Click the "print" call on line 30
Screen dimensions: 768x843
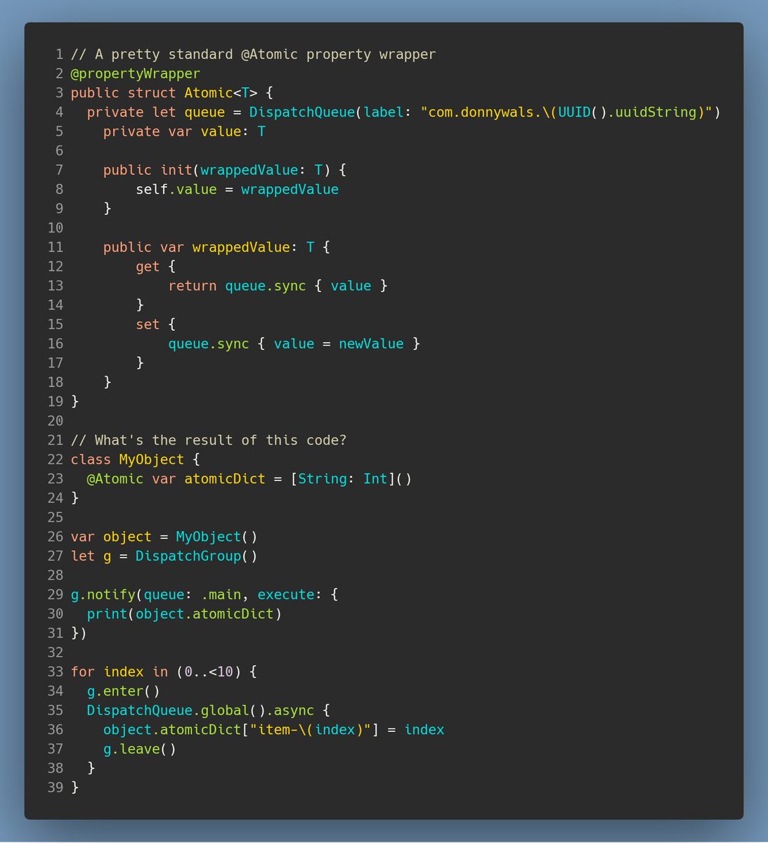pos(108,615)
